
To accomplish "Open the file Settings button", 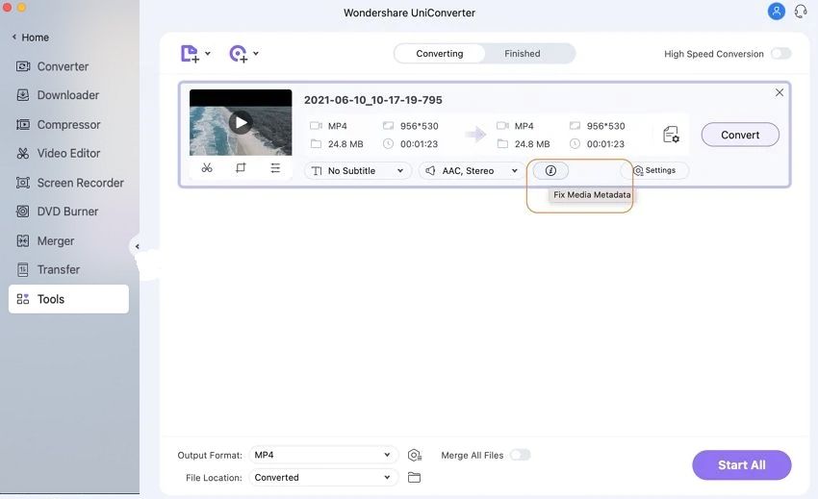I will [x=654, y=170].
